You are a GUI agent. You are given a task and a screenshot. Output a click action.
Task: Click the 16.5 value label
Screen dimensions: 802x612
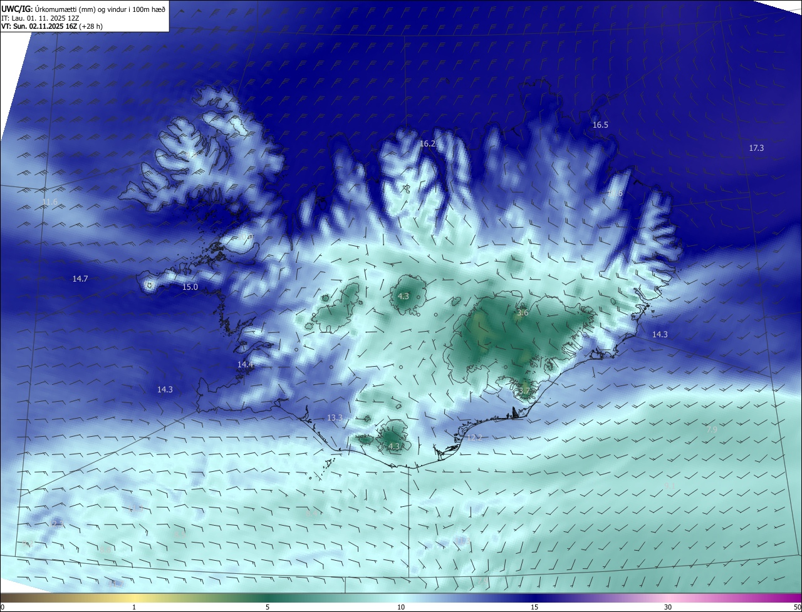(600, 125)
